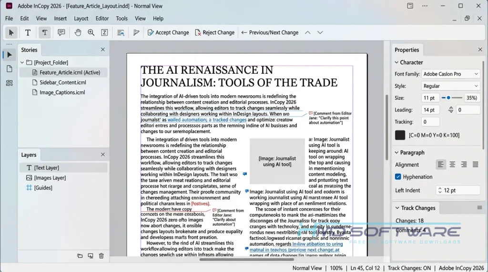This screenshot has height=272, width=488.
Task: Click the Tracking value field
Action: tap(430, 122)
